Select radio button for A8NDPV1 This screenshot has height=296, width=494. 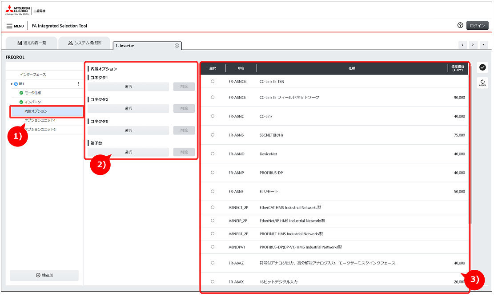click(213, 247)
